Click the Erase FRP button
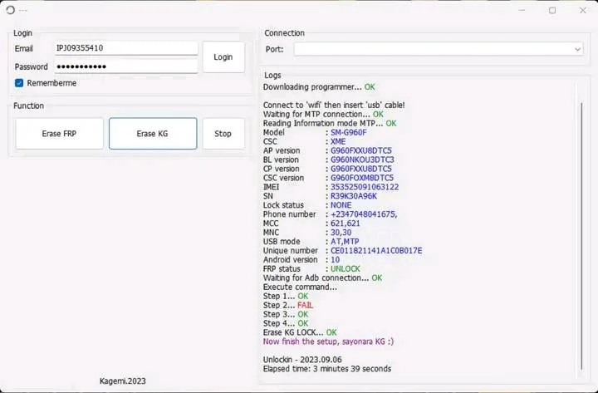Image resolution: width=598 pixels, height=393 pixels. click(x=59, y=134)
